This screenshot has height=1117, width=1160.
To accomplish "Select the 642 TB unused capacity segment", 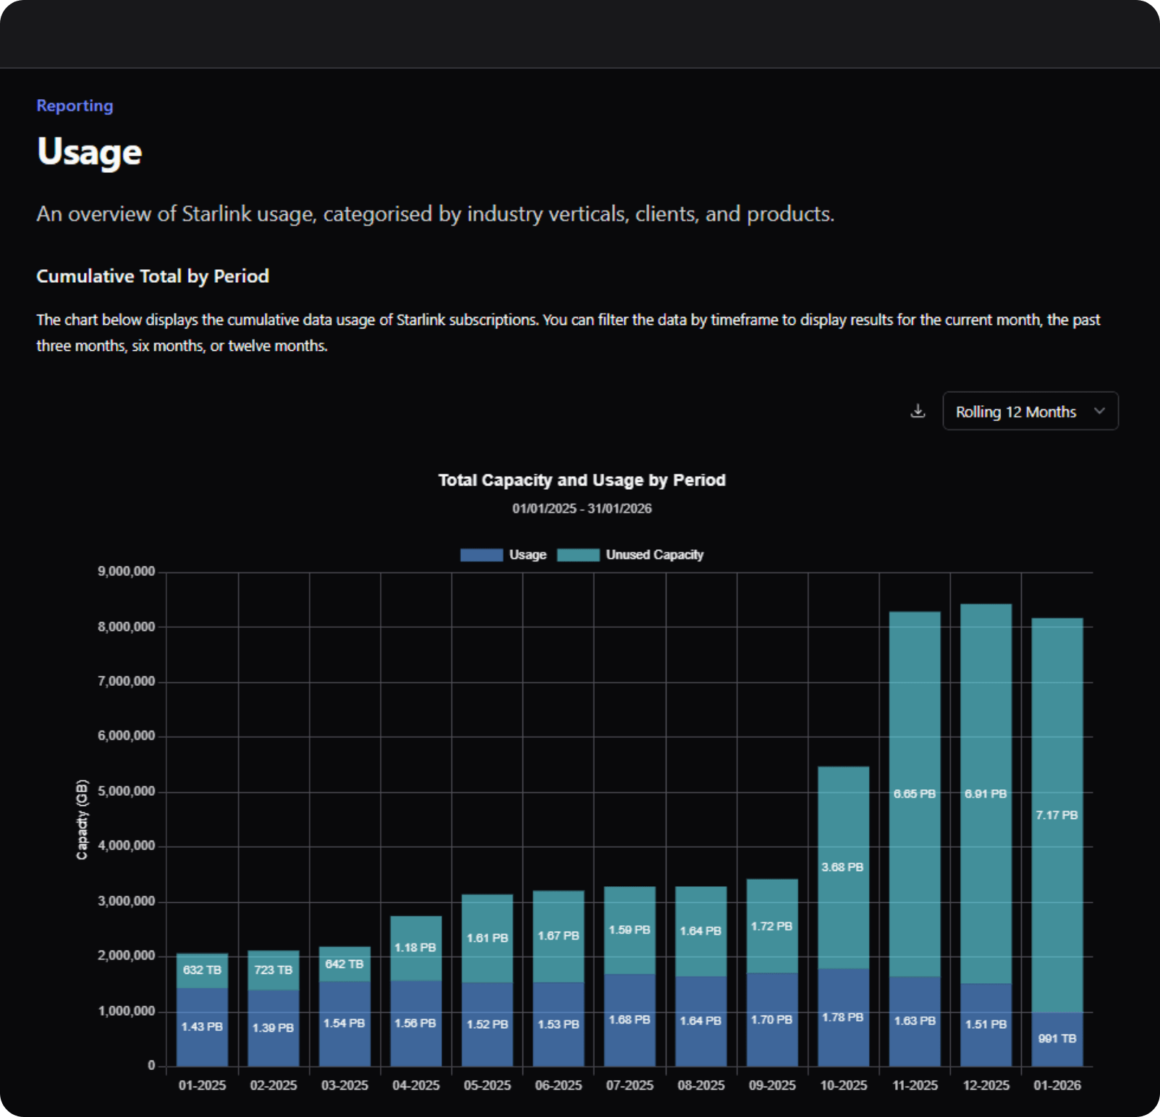I will [344, 964].
